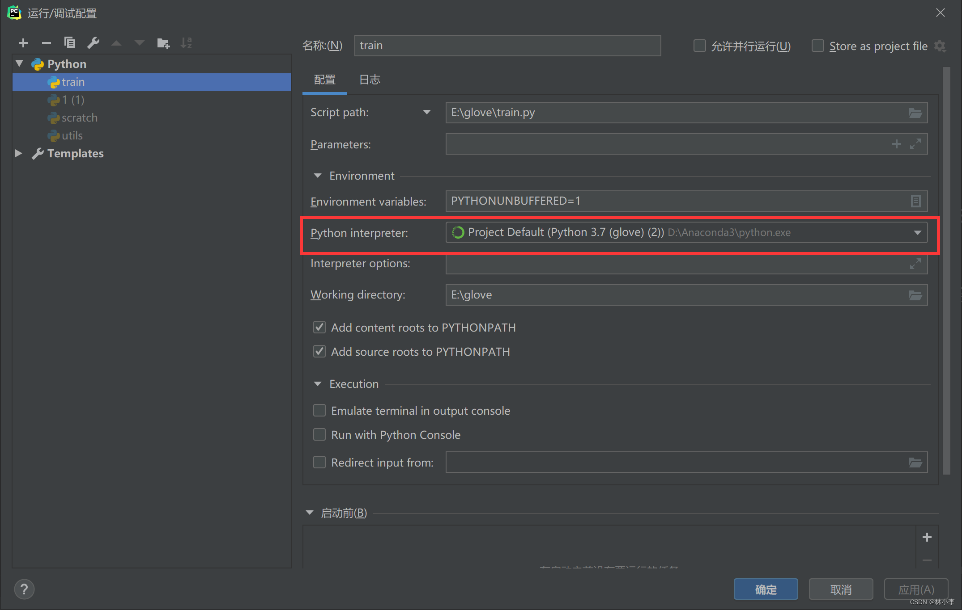The width and height of the screenshot is (962, 610).
Task: Enable Emulate terminal in output console
Action: 319,411
